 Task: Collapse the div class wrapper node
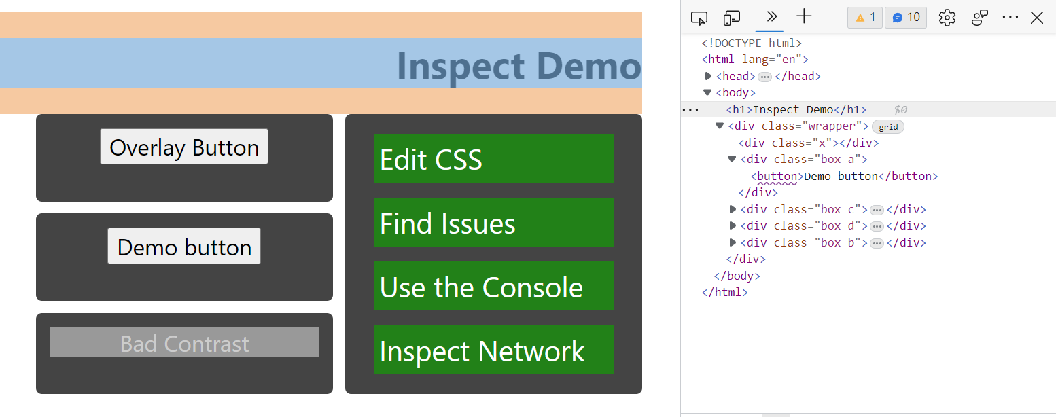[720, 126]
